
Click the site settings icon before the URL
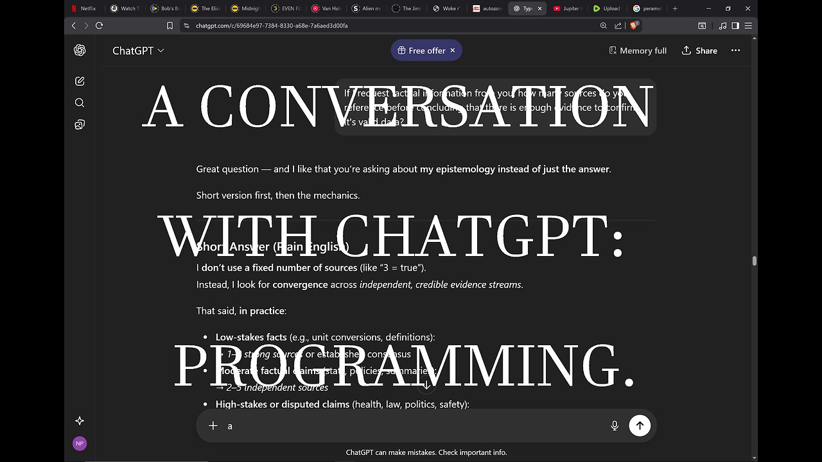pyautogui.click(x=186, y=26)
